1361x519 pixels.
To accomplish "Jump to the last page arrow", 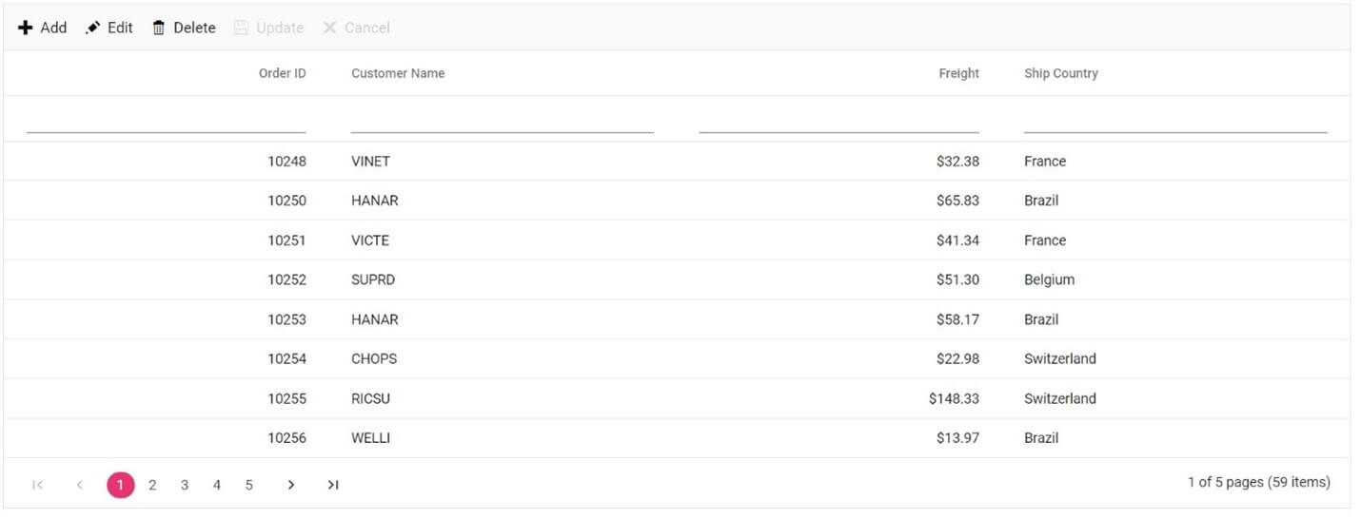I will [x=333, y=485].
